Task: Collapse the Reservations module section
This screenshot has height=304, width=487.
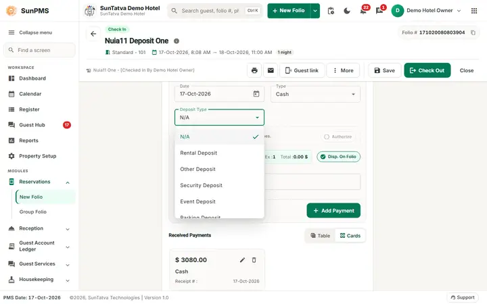Action: 68,182
